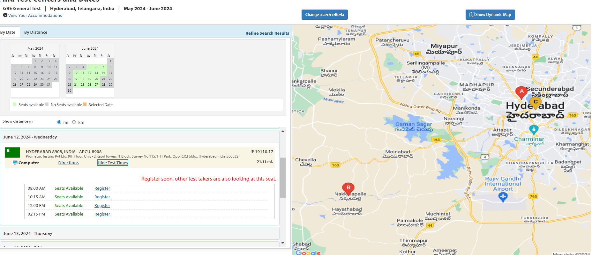
Task: Select June 17 in the calendar
Action: pyautogui.click(x=76, y=79)
